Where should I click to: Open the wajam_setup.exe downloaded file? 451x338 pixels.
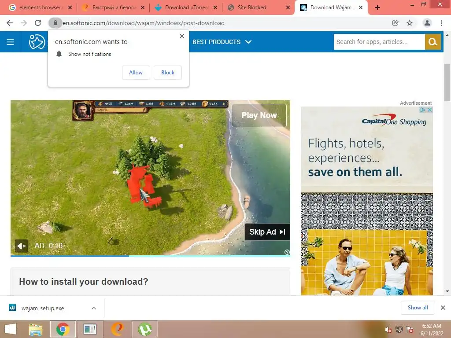(x=43, y=308)
